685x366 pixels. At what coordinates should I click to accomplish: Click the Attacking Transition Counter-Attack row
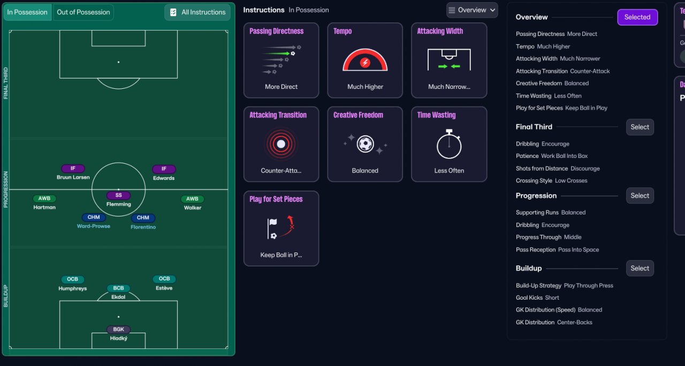pyautogui.click(x=563, y=71)
